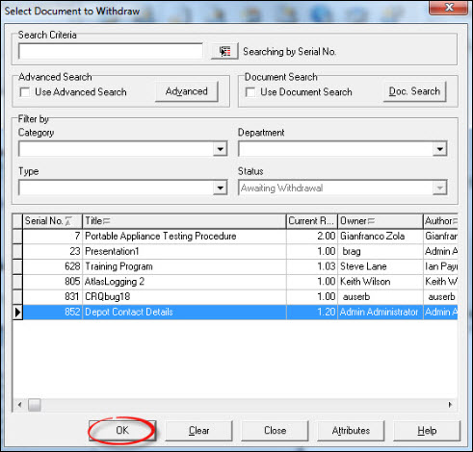Viewport: 473px width, 452px height.
Task: Click the search-by field selector icon
Action: pyautogui.click(x=224, y=51)
